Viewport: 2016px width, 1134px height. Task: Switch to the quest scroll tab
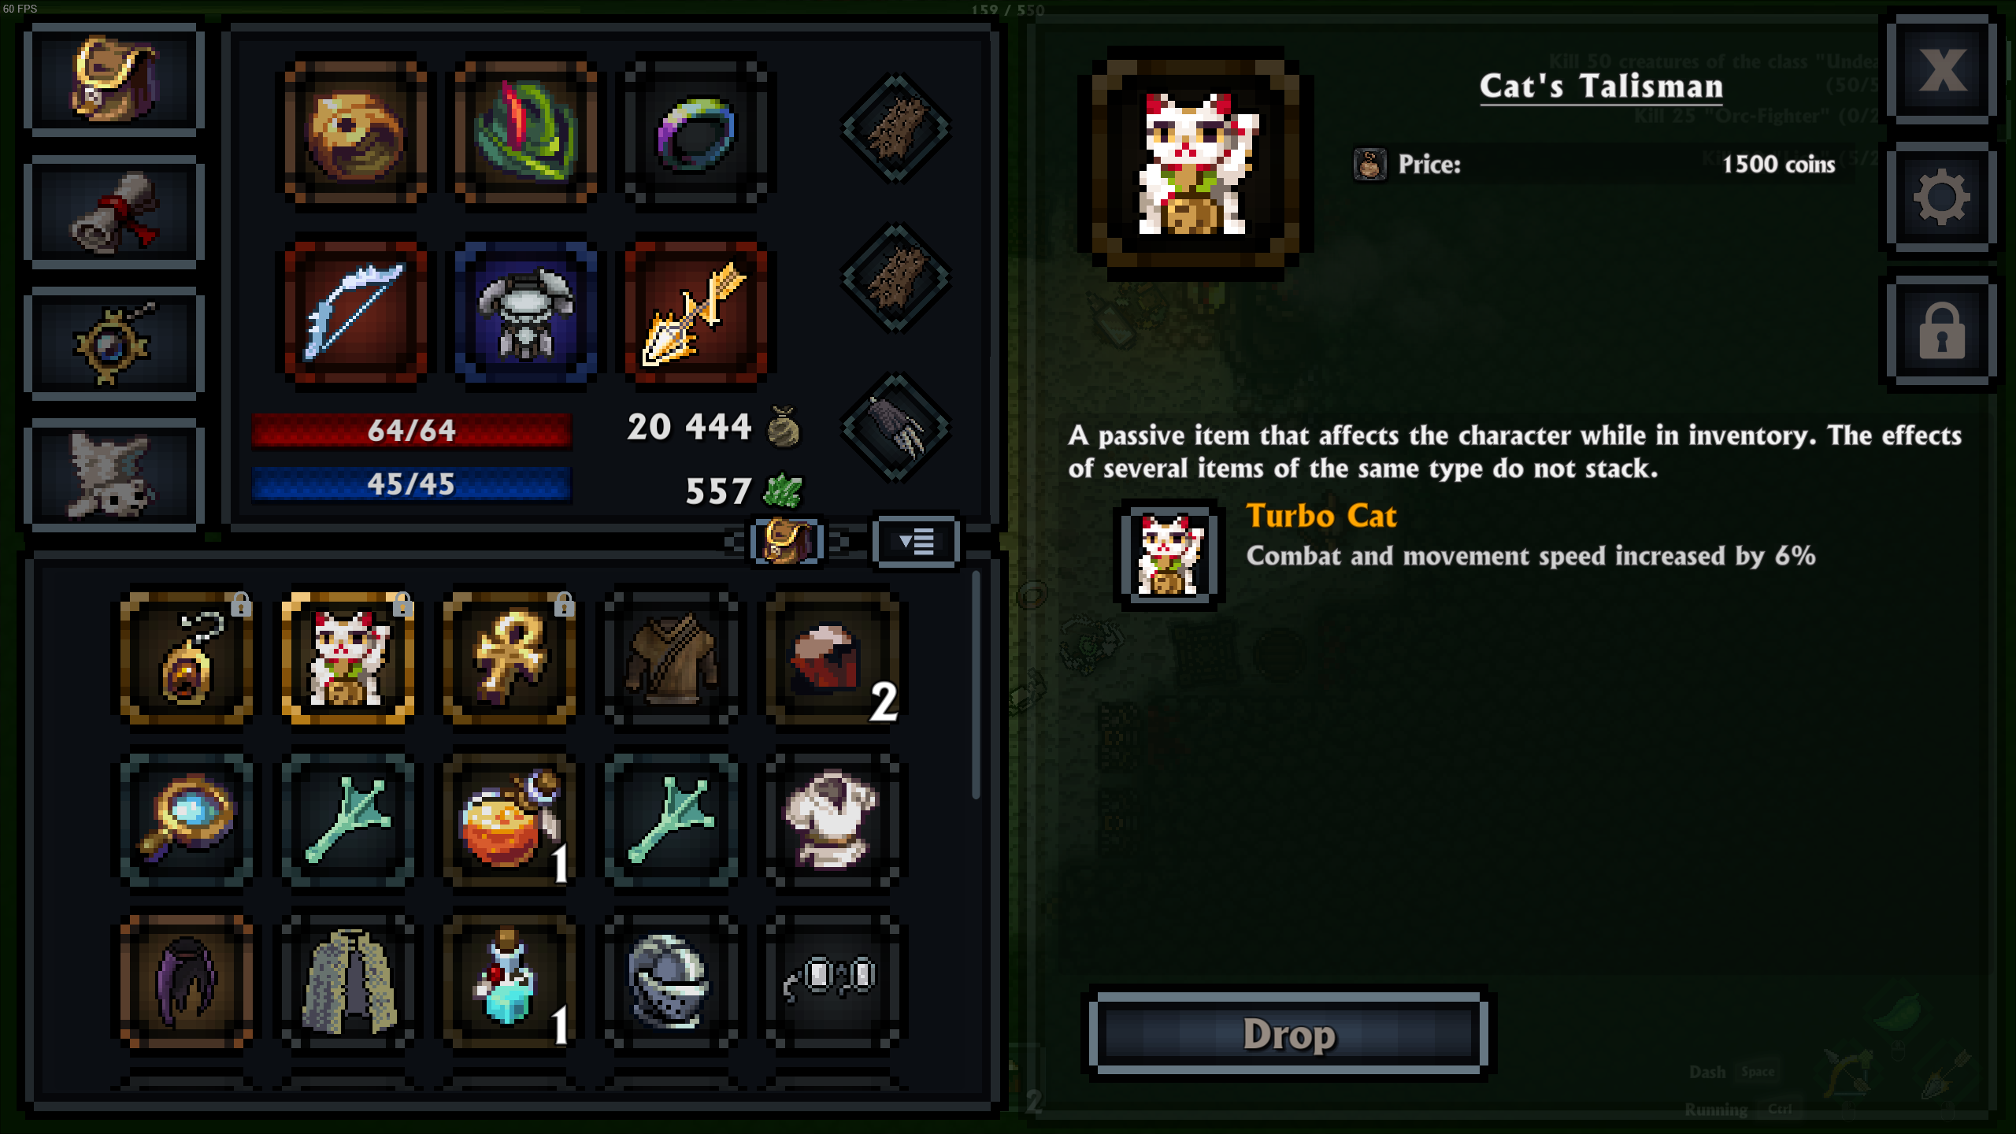[x=114, y=211]
